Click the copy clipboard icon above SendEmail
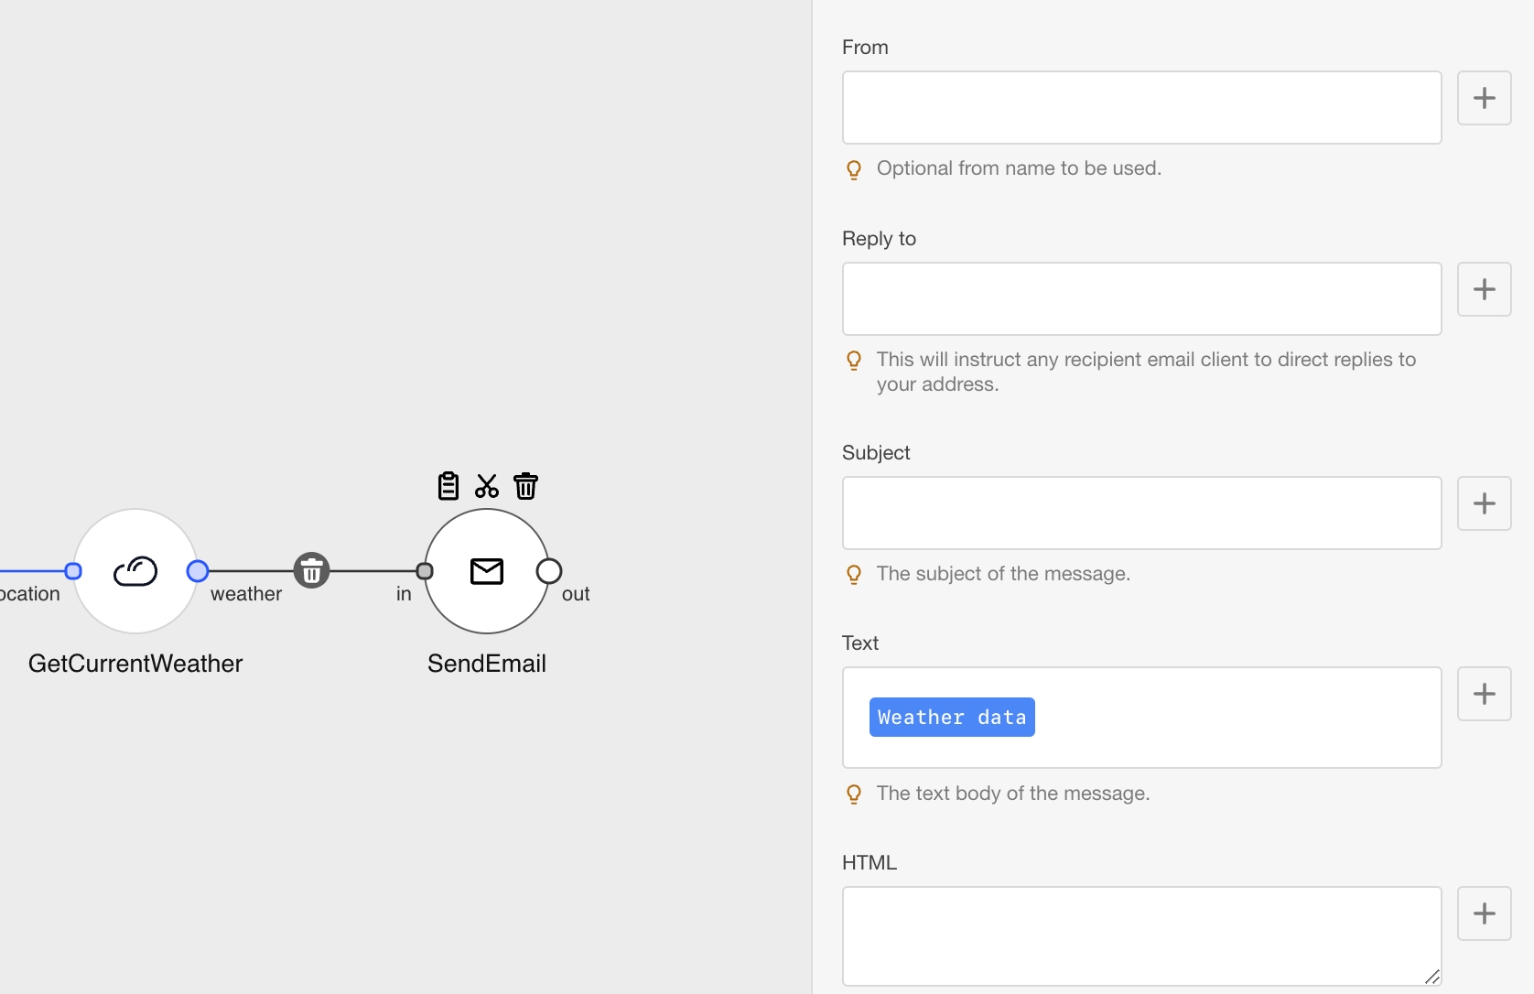The image size is (1534, 994). [448, 486]
